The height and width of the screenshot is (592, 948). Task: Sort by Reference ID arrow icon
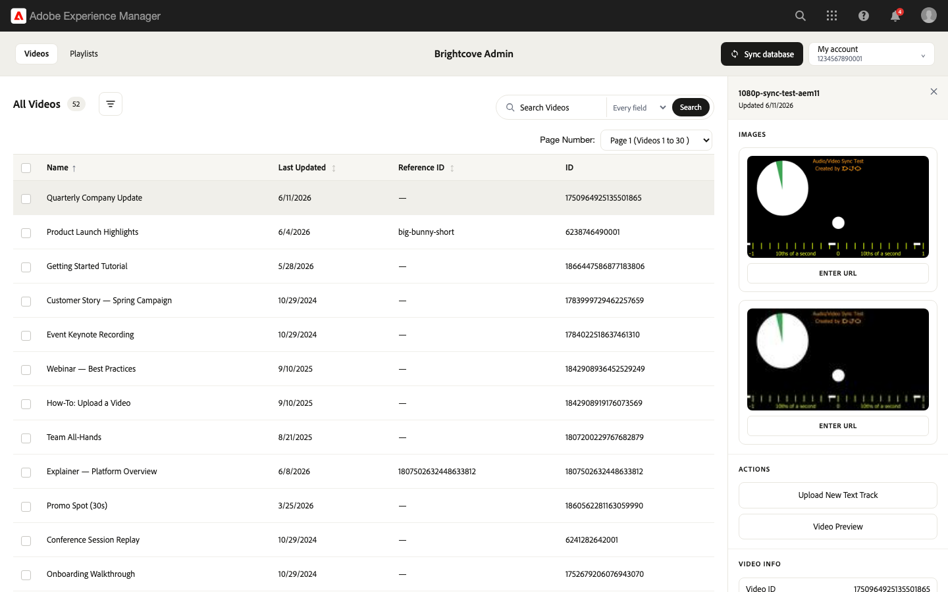pos(452,168)
